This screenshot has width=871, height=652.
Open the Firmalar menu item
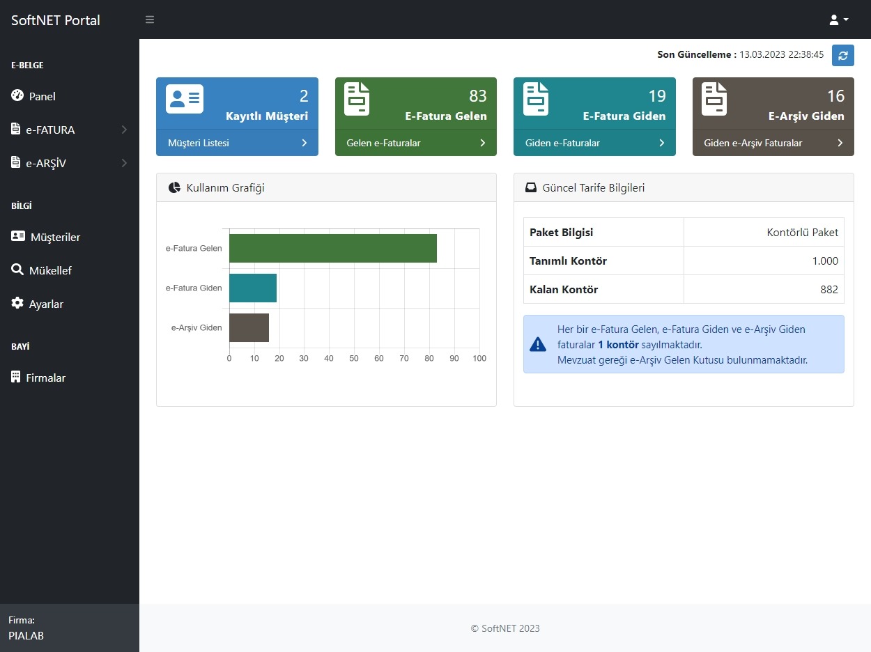coord(70,378)
